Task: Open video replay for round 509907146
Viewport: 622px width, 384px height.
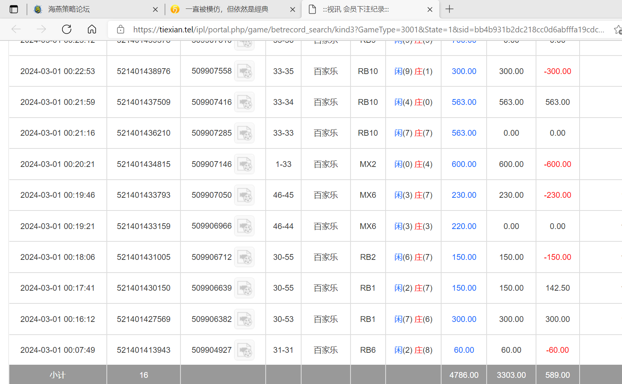Action: point(244,164)
